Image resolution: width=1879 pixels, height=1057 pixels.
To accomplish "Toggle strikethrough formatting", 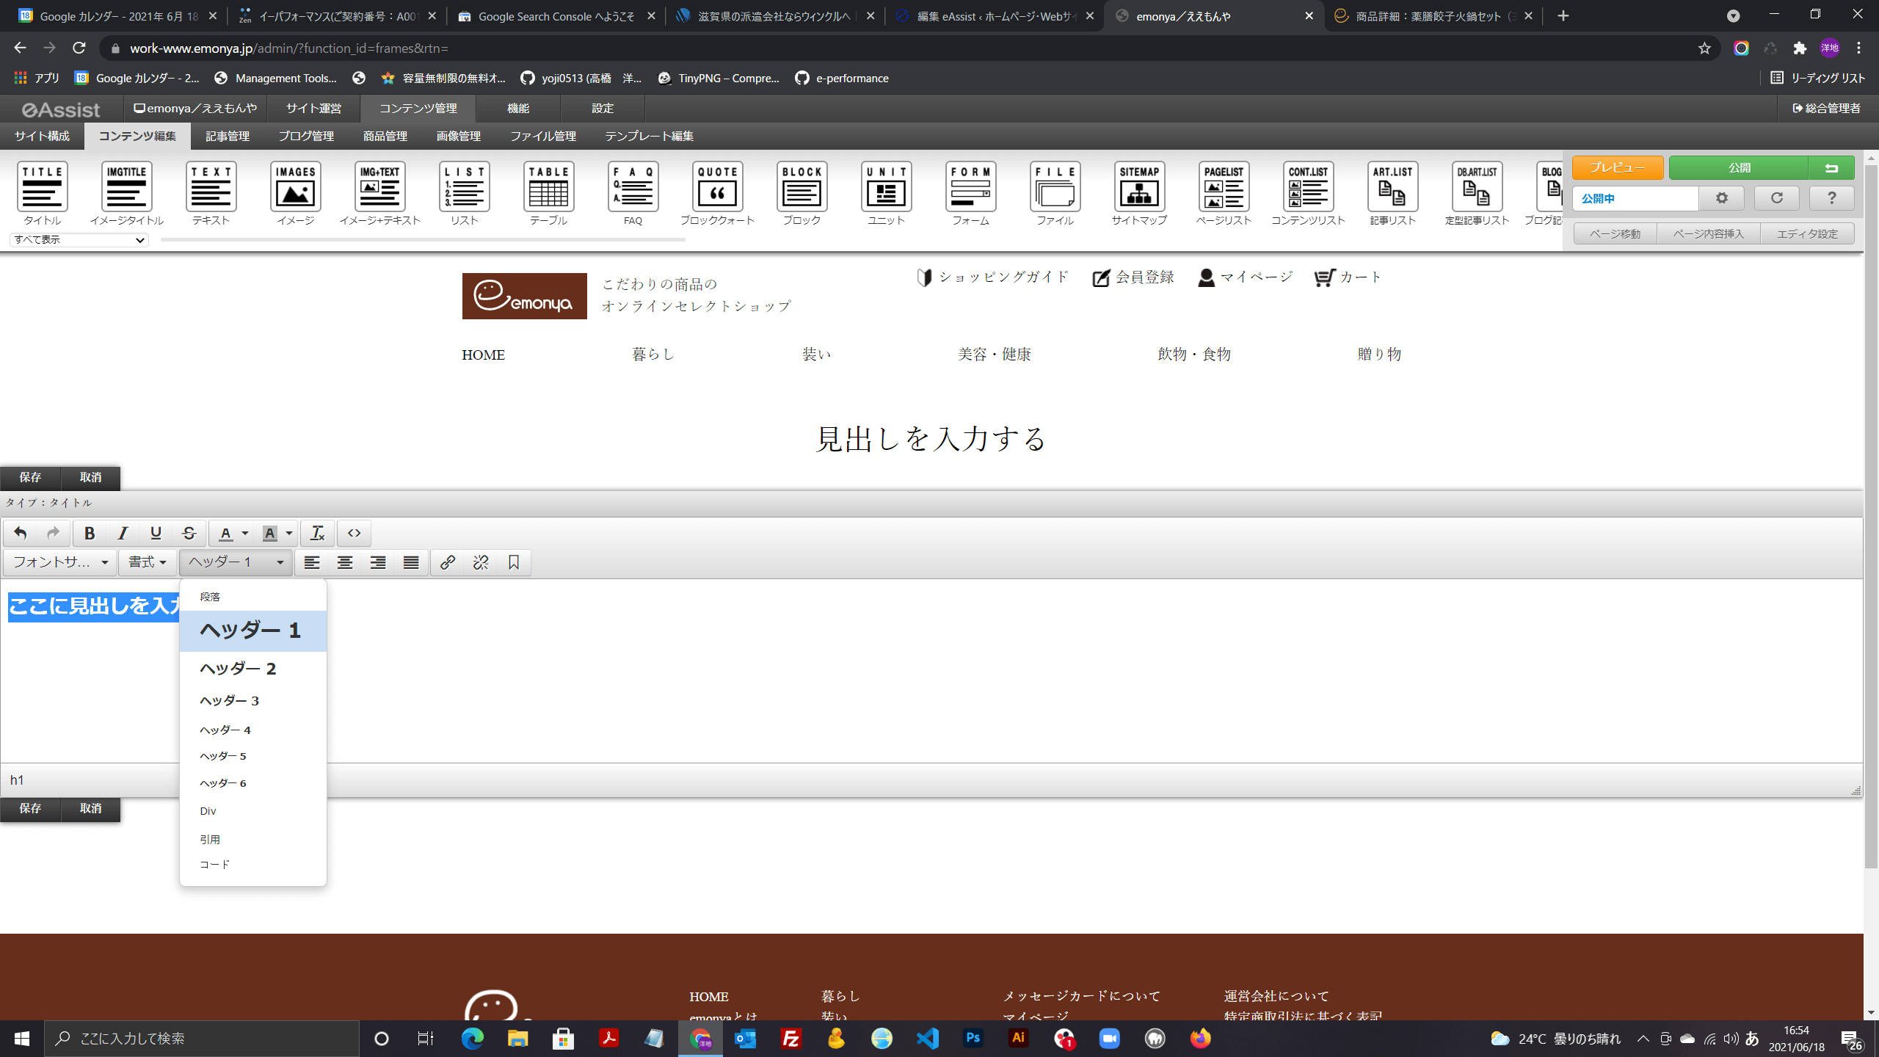I will point(189,534).
